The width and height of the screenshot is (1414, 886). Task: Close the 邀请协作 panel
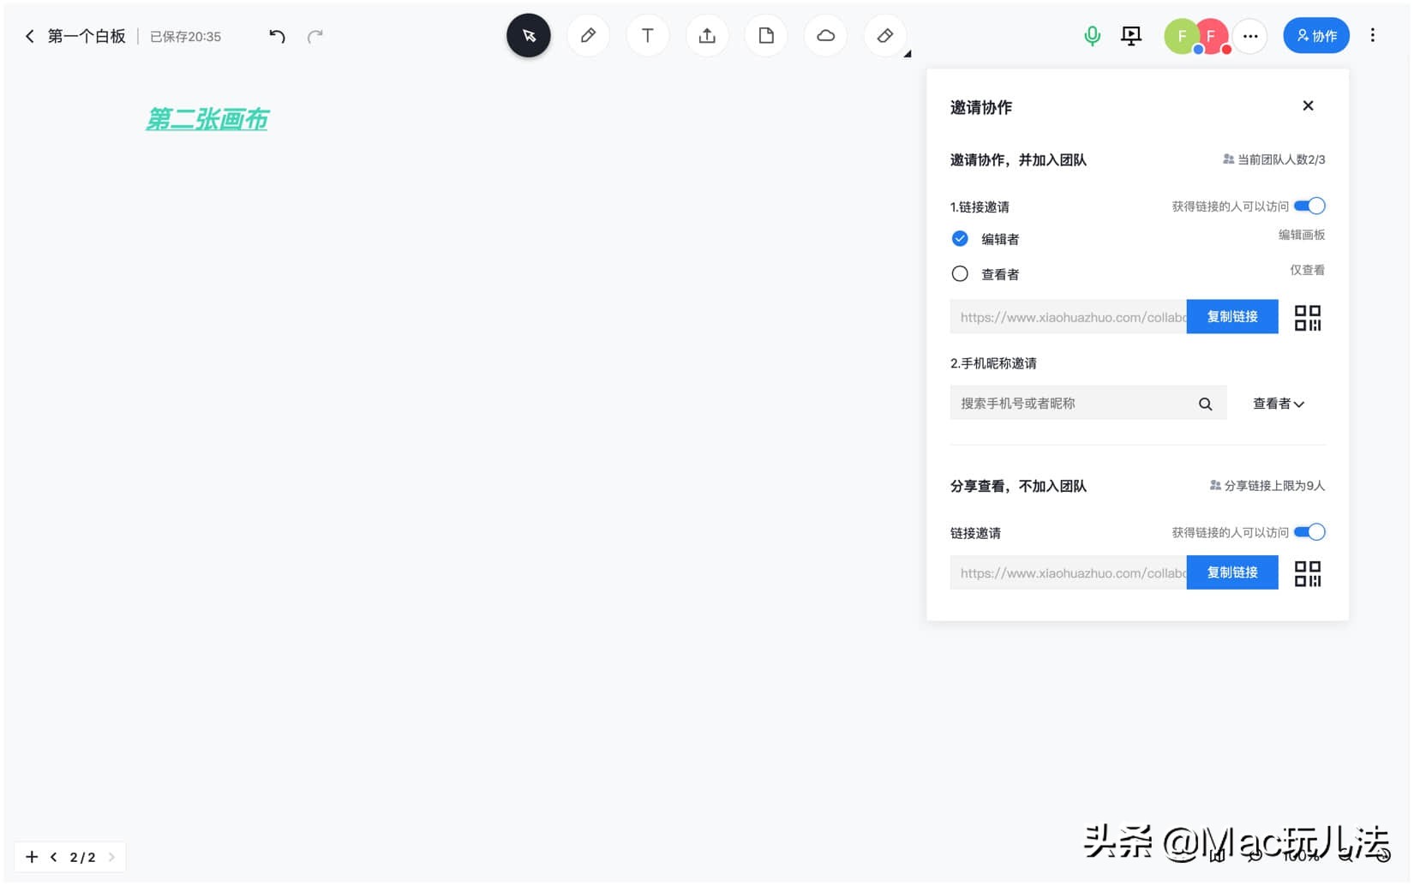[x=1308, y=105]
